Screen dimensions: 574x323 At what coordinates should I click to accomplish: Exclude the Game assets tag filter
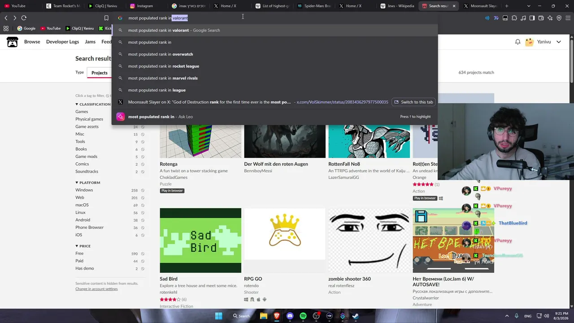[x=143, y=127]
